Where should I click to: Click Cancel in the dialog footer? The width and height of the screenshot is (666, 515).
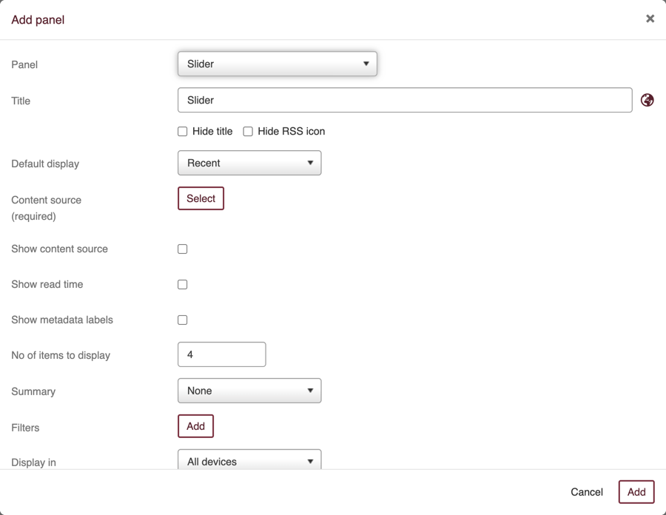pyautogui.click(x=586, y=492)
